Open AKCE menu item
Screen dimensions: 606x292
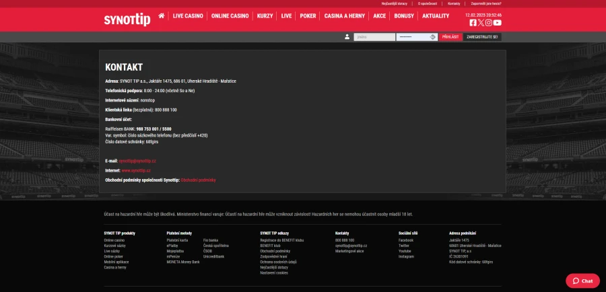tap(380, 16)
